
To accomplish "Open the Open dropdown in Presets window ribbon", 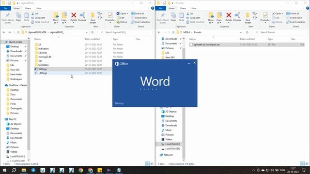I will click(278, 14).
